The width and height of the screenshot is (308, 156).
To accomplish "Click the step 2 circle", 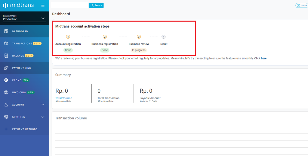I will point(105,37).
